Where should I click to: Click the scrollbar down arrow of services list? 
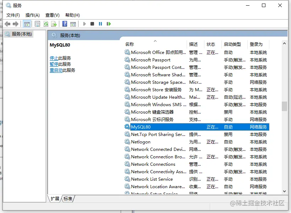click(x=284, y=191)
